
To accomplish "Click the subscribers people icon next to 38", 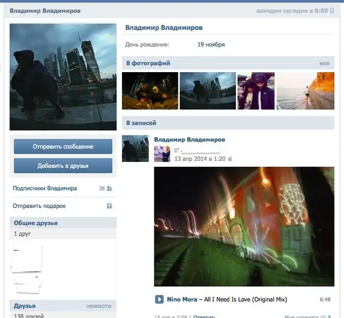I will (110, 188).
